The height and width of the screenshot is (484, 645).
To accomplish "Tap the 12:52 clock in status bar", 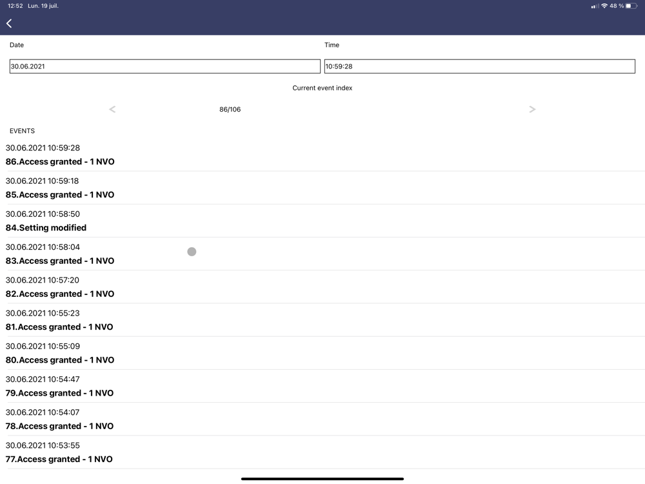I will pyautogui.click(x=15, y=6).
